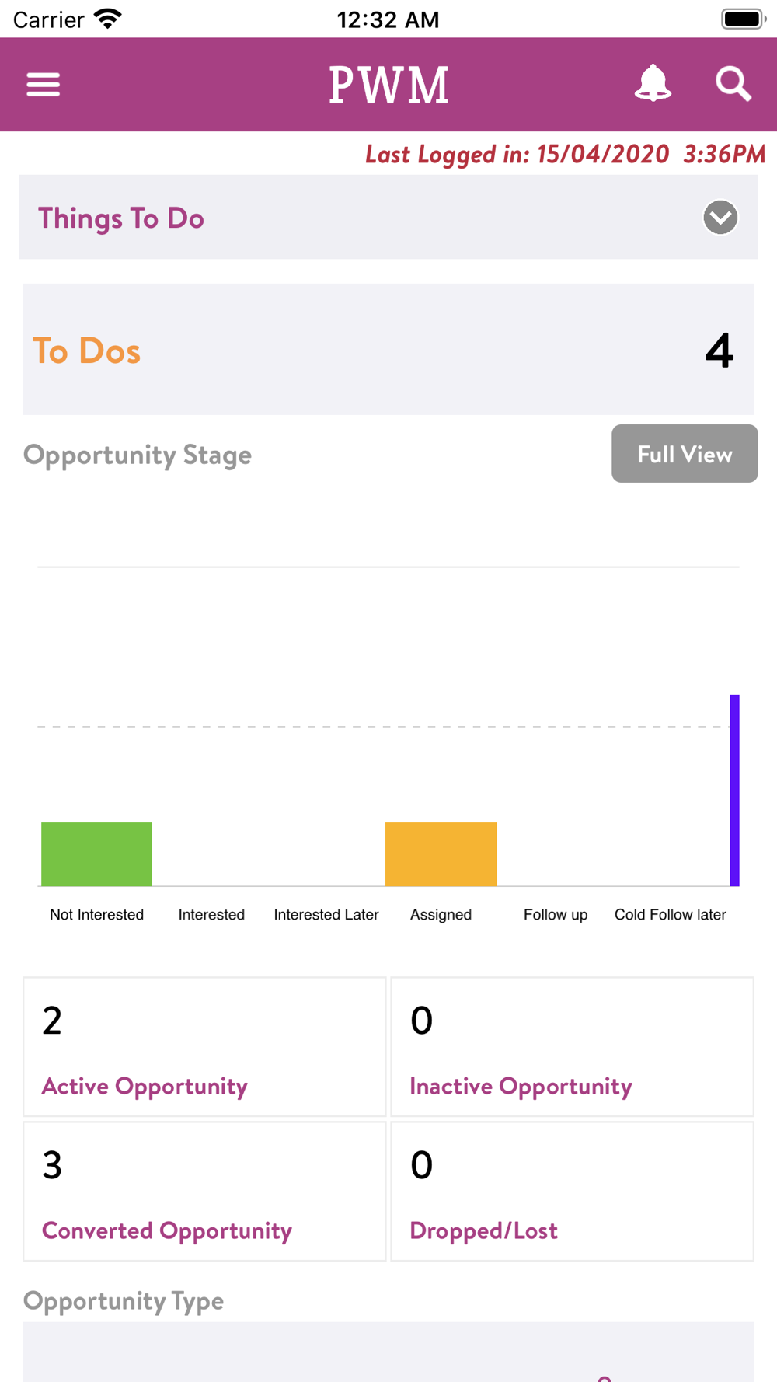
Task: Tap the Things To Do header
Action: pyautogui.click(x=388, y=217)
